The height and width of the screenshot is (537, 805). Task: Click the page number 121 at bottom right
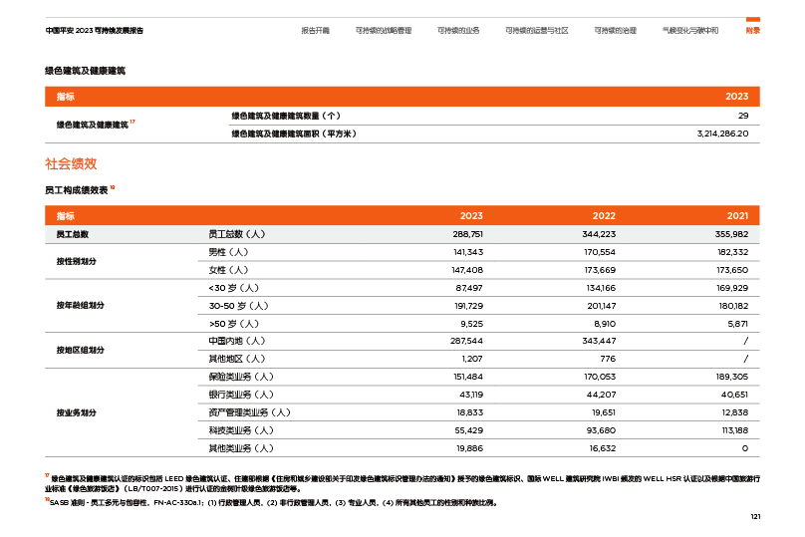pos(754,516)
